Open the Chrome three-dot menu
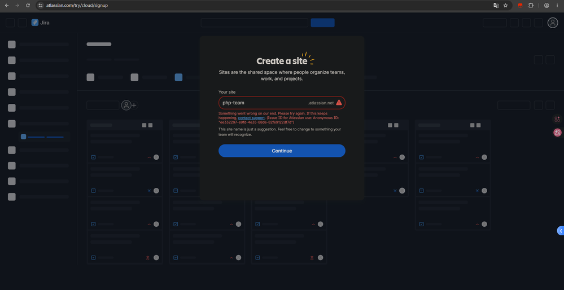The height and width of the screenshot is (290, 564). click(x=557, y=6)
